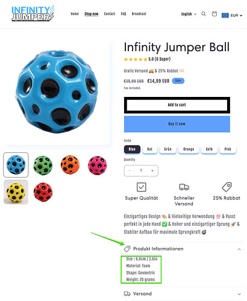Open the EUR currency selector
The width and height of the screenshot is (247, 301).
(x=232, y=15)
